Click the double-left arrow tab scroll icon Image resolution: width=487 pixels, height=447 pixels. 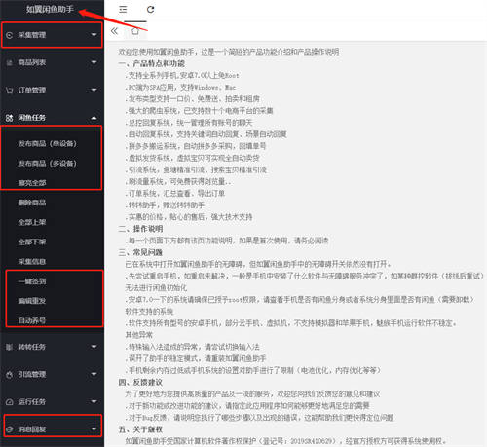pos(114,31)
